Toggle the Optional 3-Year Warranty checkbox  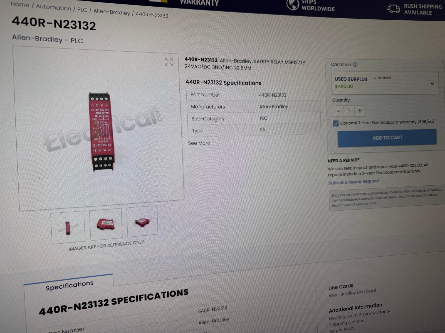336,123
